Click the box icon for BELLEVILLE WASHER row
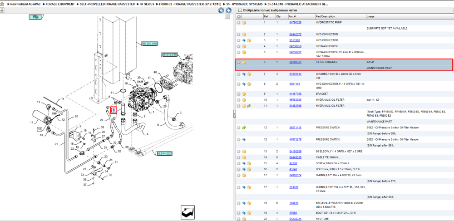 (x=249, y=203)
